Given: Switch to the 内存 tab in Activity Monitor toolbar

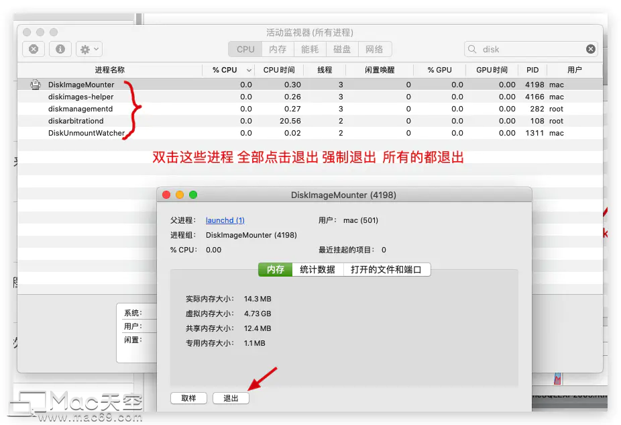Looking at the screenshot, I should click(278, 49).
